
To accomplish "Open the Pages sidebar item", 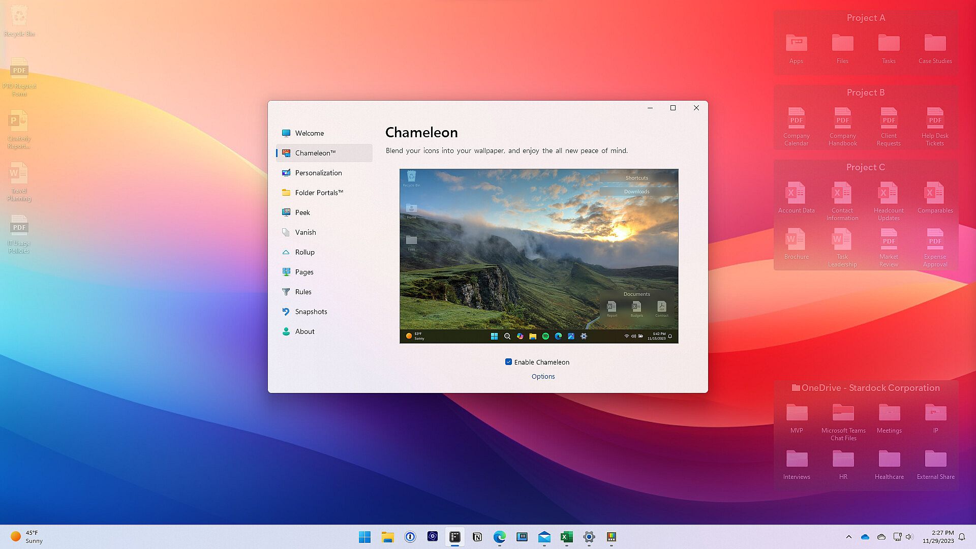I will 304,272.
